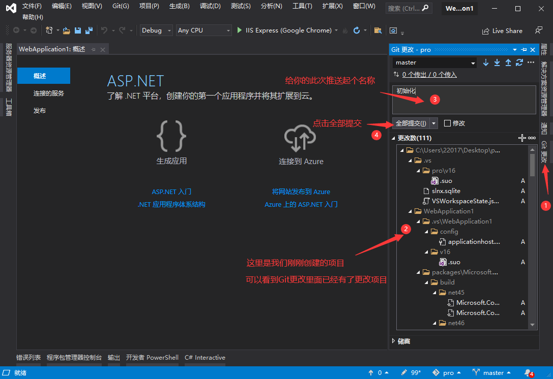Click the commit message box containing 初始化
The height and width of the screenshot is (379, 553).
(x=464, y=100)
